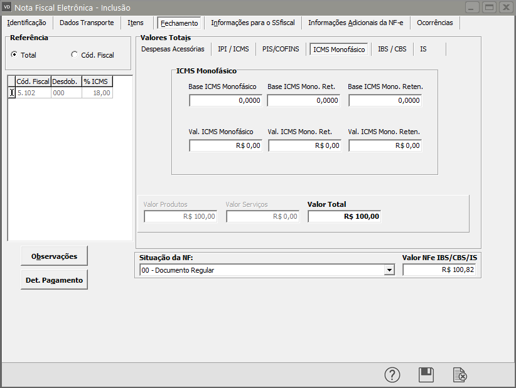This screenshot has height=388, width=516.
Task: Click the Base ICMS Monofásico field
Action: tap(225, 100)
